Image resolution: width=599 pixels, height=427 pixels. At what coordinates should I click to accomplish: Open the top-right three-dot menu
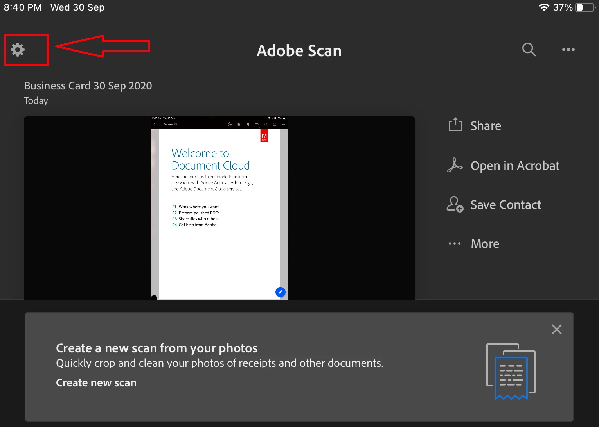(568, 50)
